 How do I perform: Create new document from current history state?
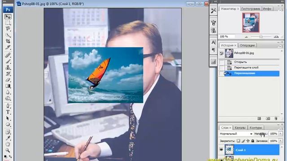pyautogui.click(x=259, y=119)
